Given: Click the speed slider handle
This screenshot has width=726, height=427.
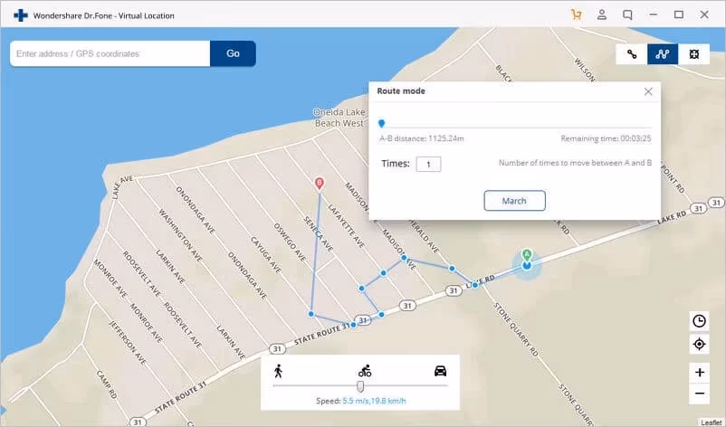Looking at the screenshot, I should tap(360, 386).
